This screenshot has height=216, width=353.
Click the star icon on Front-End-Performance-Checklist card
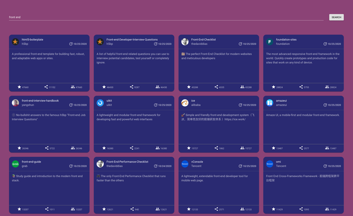click(104, 209)
